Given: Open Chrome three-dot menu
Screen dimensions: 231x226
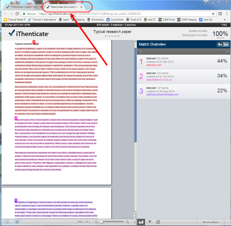Looking at the screenshot, I should [x=227, y=14].
